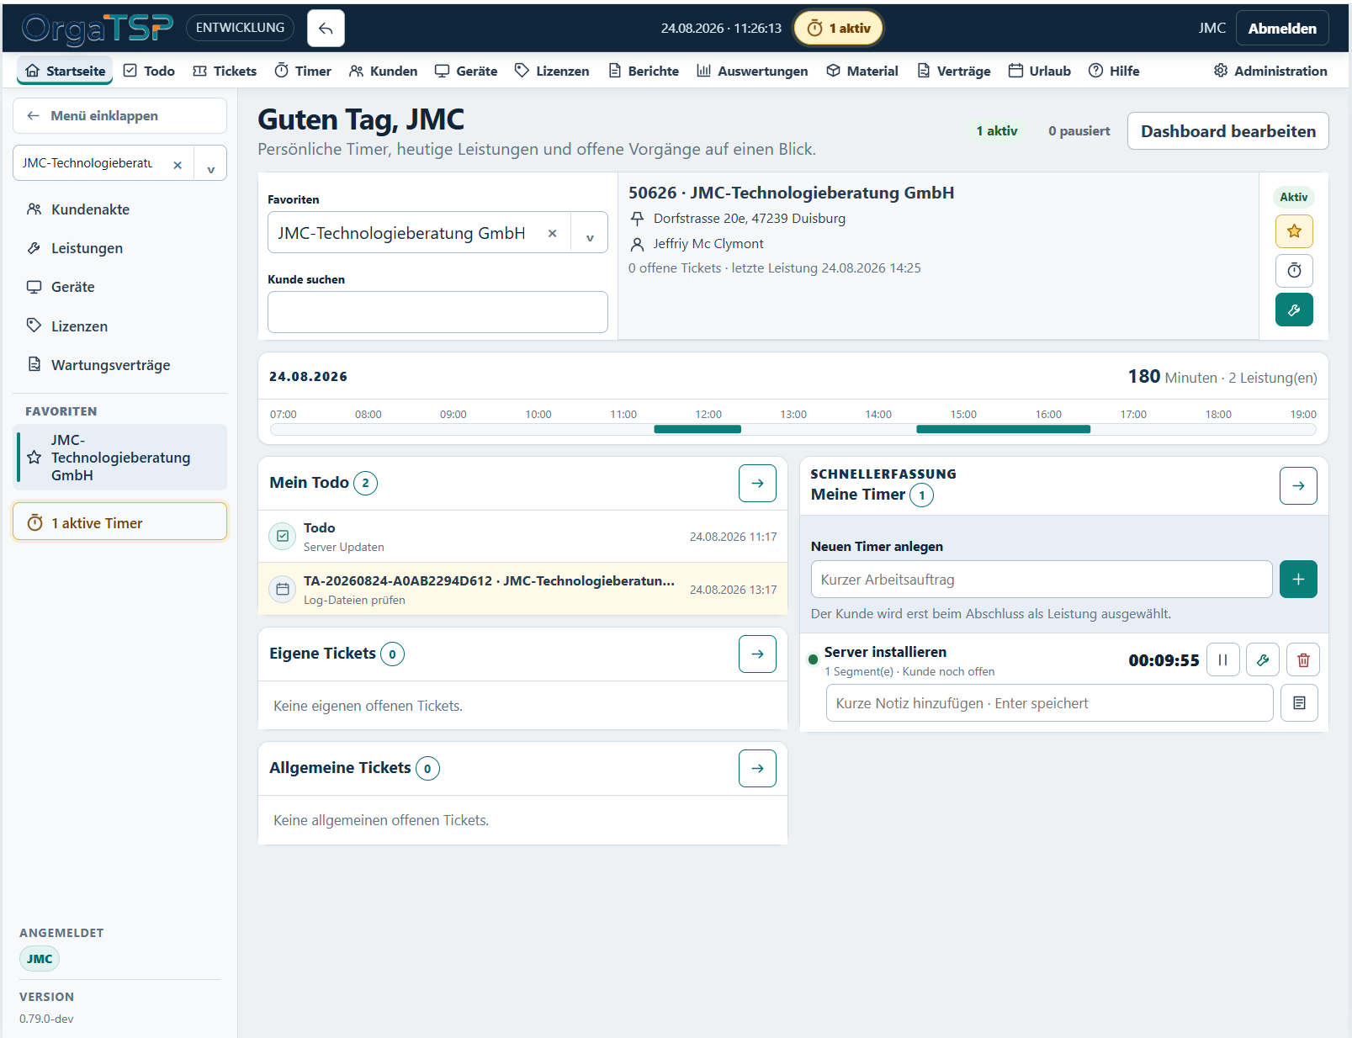Click the '1 aktiv' status pill near greeting
The image size is (1352, 1038).
(x=997, y=131)
